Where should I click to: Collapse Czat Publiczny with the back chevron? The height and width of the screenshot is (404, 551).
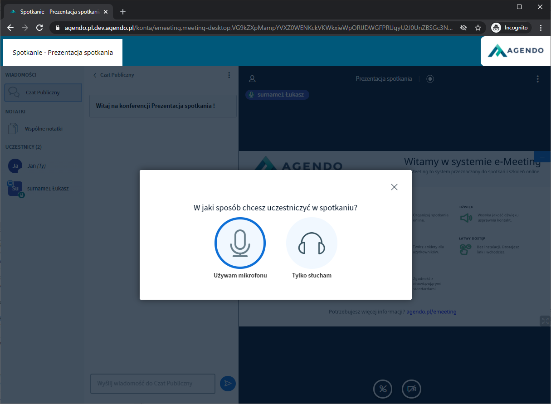pos(95,75)
